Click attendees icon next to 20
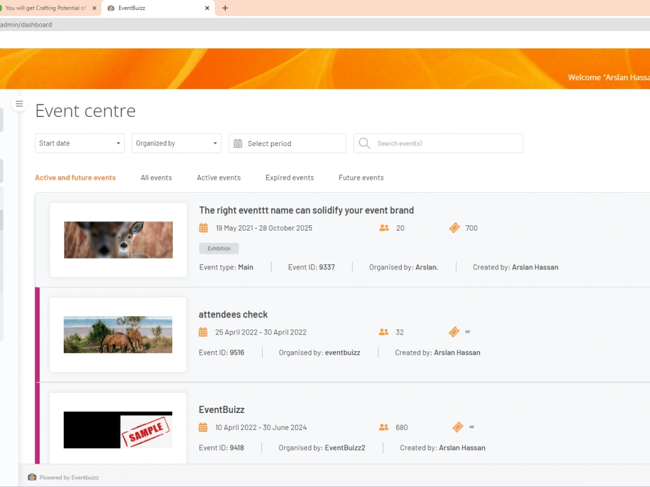The image size is (650, 487). coord(384,228)
